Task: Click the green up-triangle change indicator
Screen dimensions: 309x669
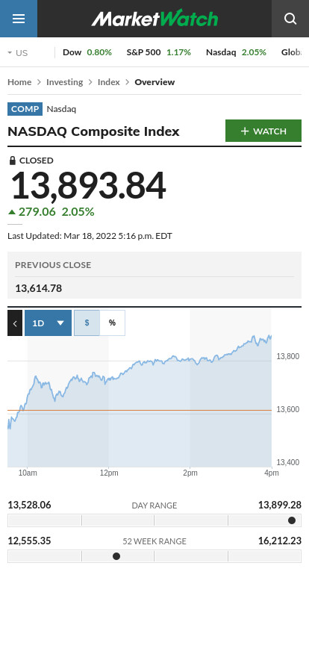Action: tap(12, 211)
